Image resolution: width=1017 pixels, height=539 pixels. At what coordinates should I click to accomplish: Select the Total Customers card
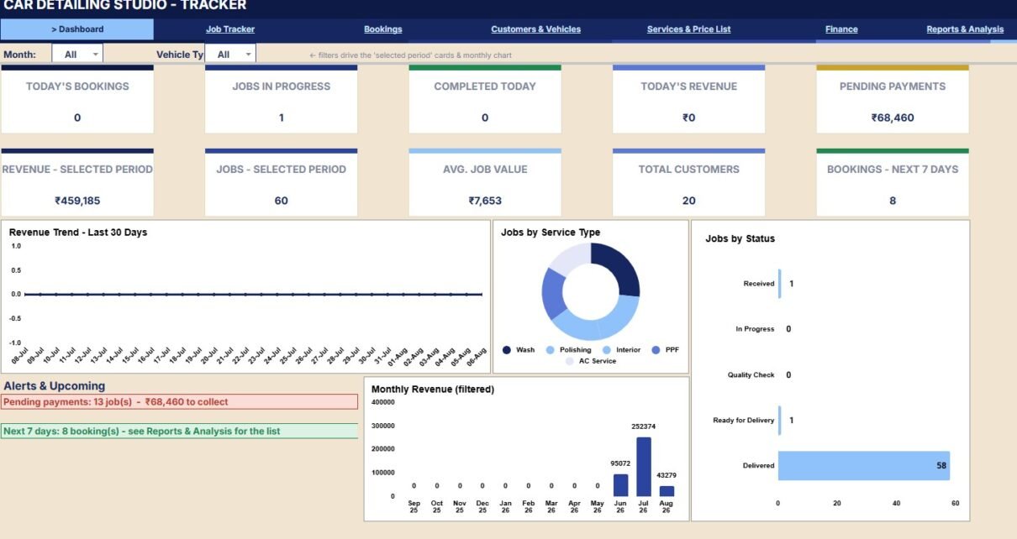click(x=688, y=182)
